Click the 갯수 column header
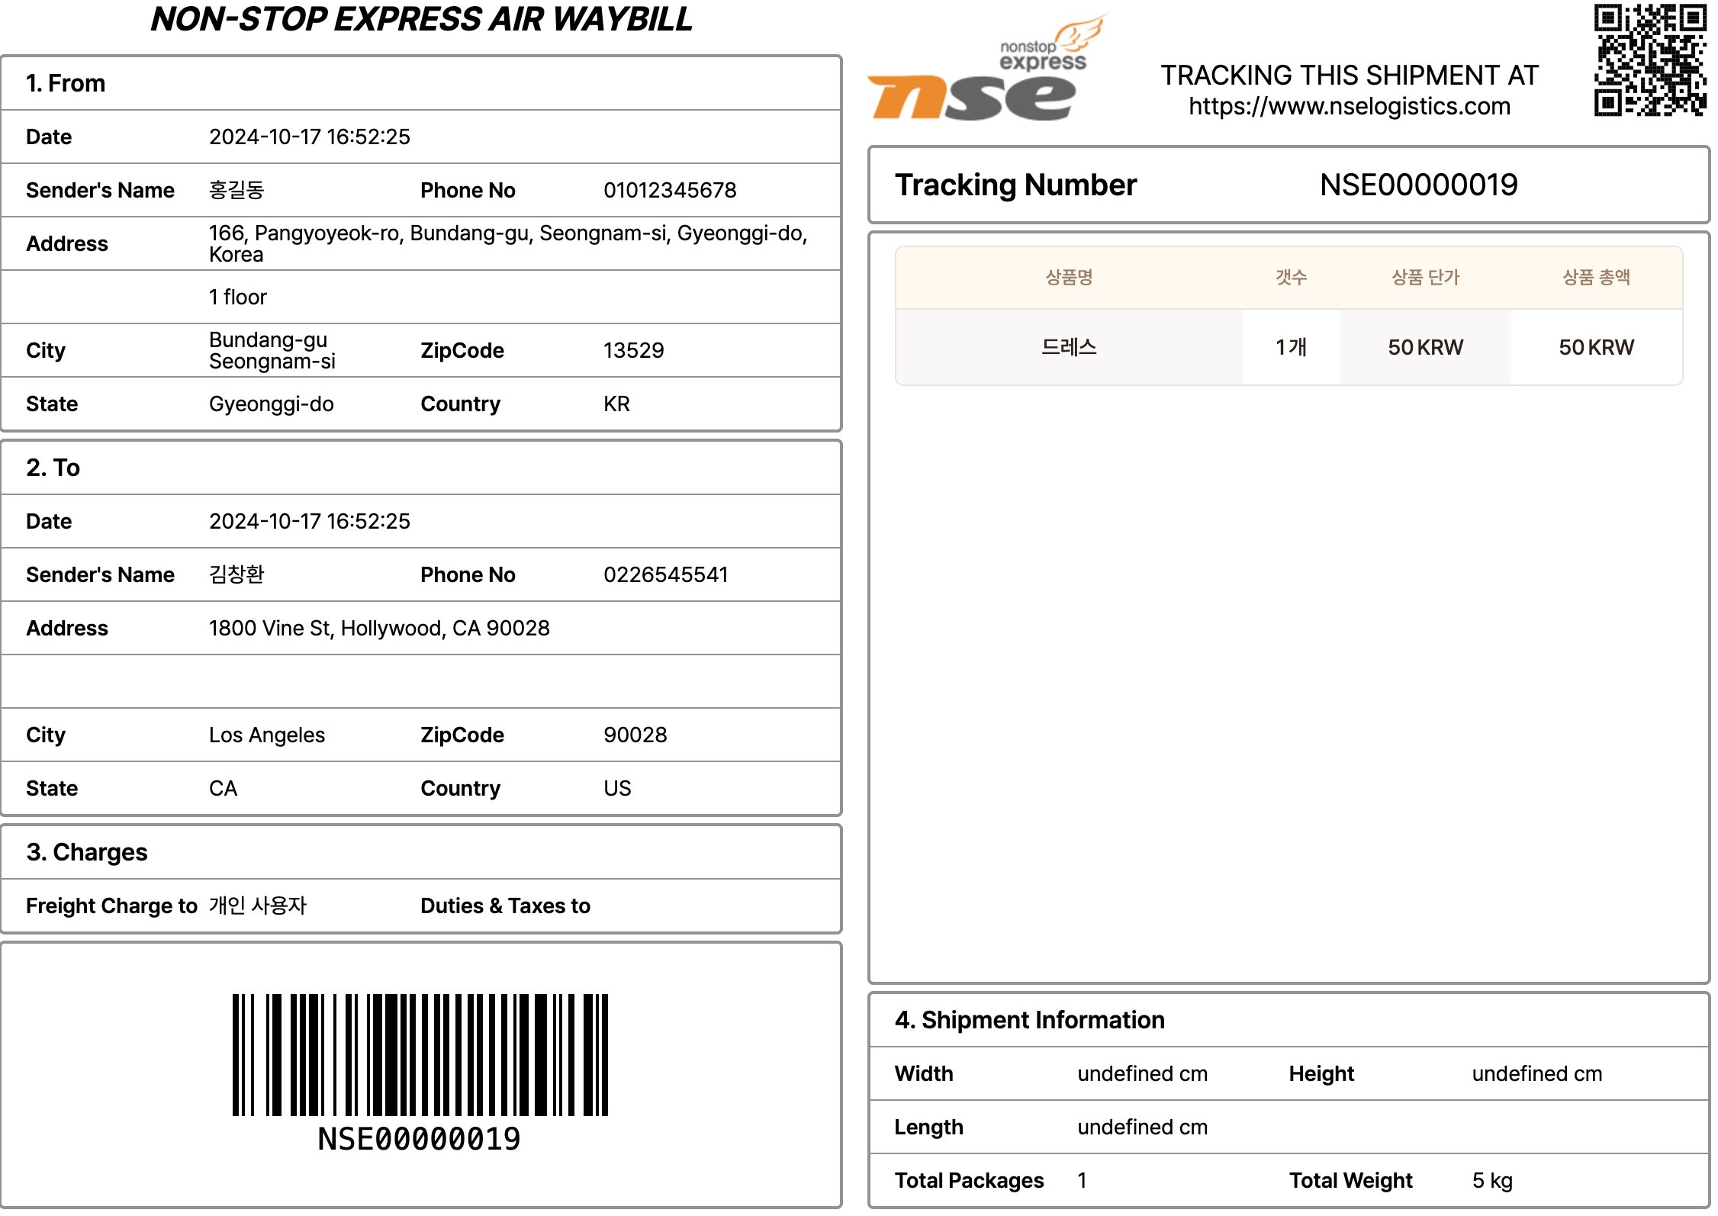 click(x=1290, y=277)
